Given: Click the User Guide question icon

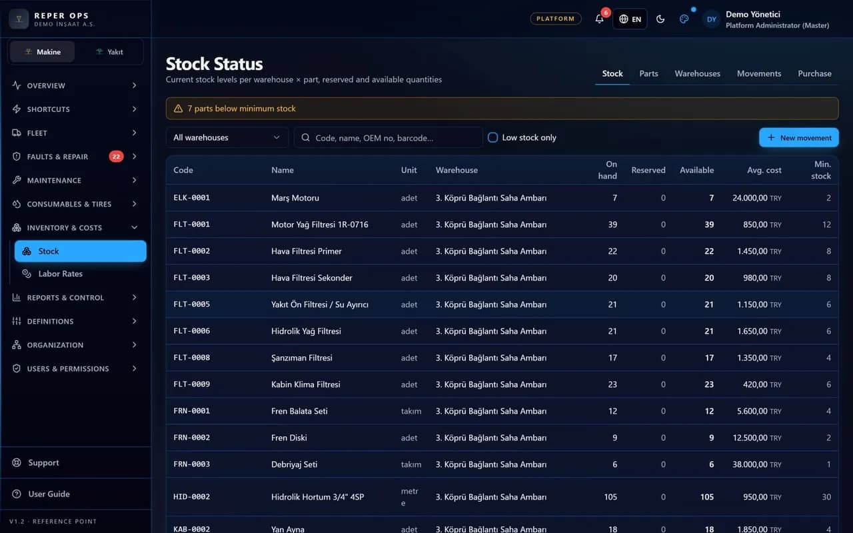Looking at the screenshot, I should point(17,494).
